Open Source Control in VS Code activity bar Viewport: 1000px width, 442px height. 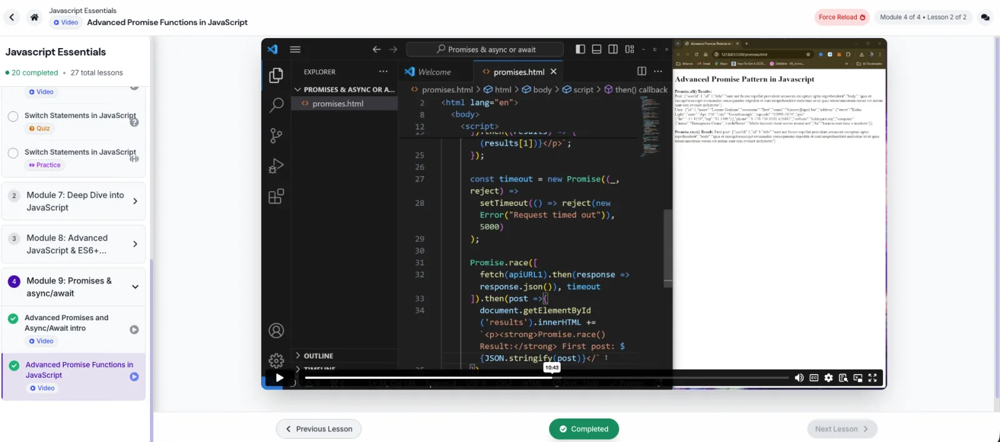tap(276, 135)
